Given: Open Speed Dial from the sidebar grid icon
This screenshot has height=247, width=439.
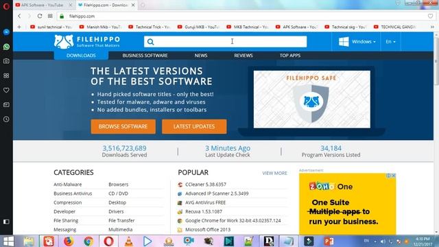Looking at the screenshot, I should coord(6,75).
